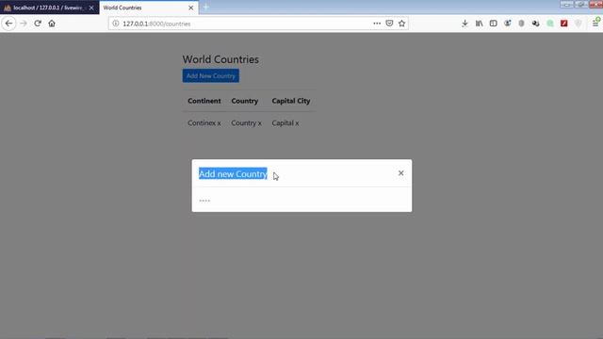Click the Continent column header
The width and height of the screenshot is (603, 339).
tap(204, 101)
